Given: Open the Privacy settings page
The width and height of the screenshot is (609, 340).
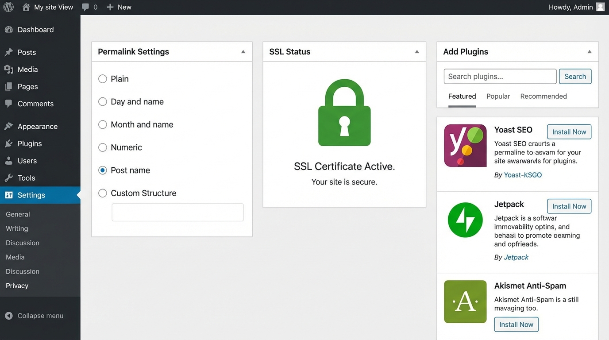Looking at the screenshot, I should click(17, 286).
